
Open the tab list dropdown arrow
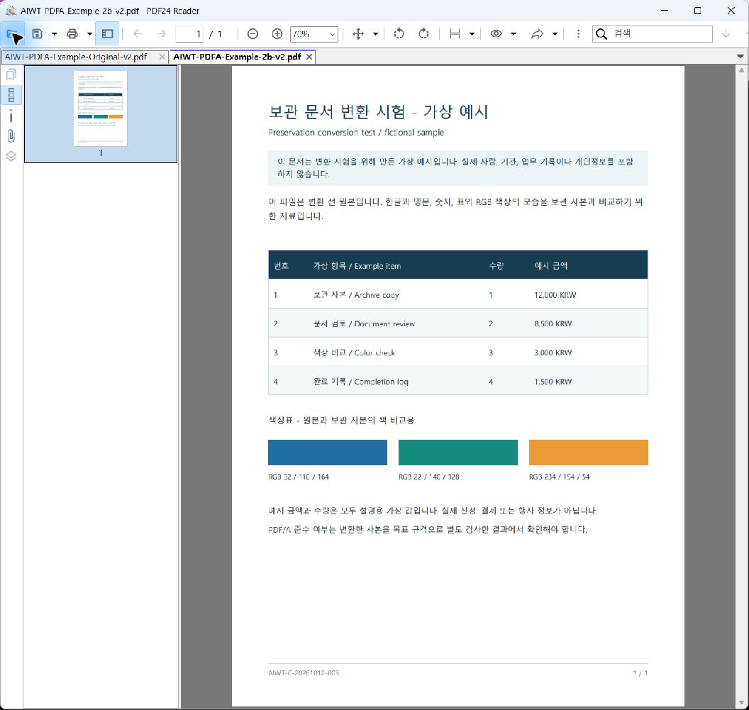pos(740,56)
